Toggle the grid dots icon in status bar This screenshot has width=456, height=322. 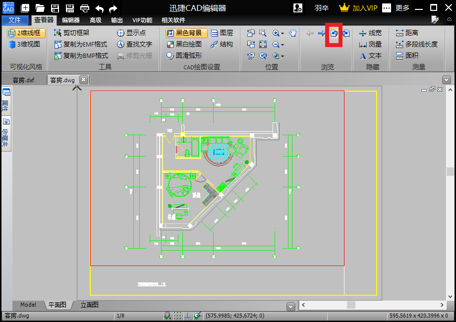point(177,316)
